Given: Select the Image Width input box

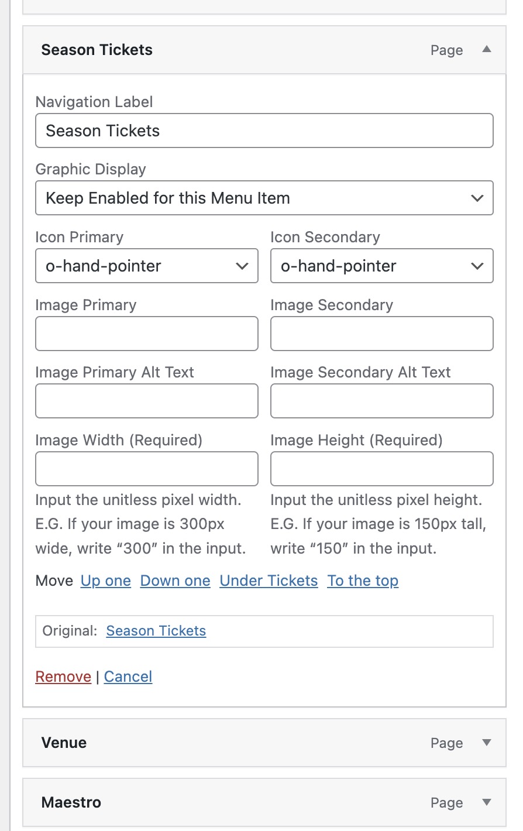Looking at the screenshot, I should coord(146,469).
